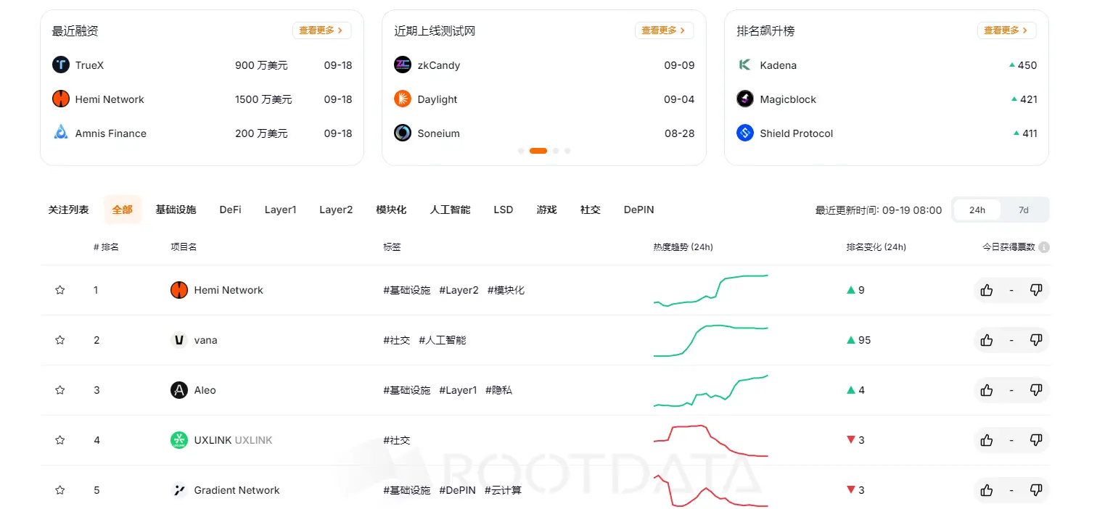Click the Aleo project logo

click(x=178, y=389)
